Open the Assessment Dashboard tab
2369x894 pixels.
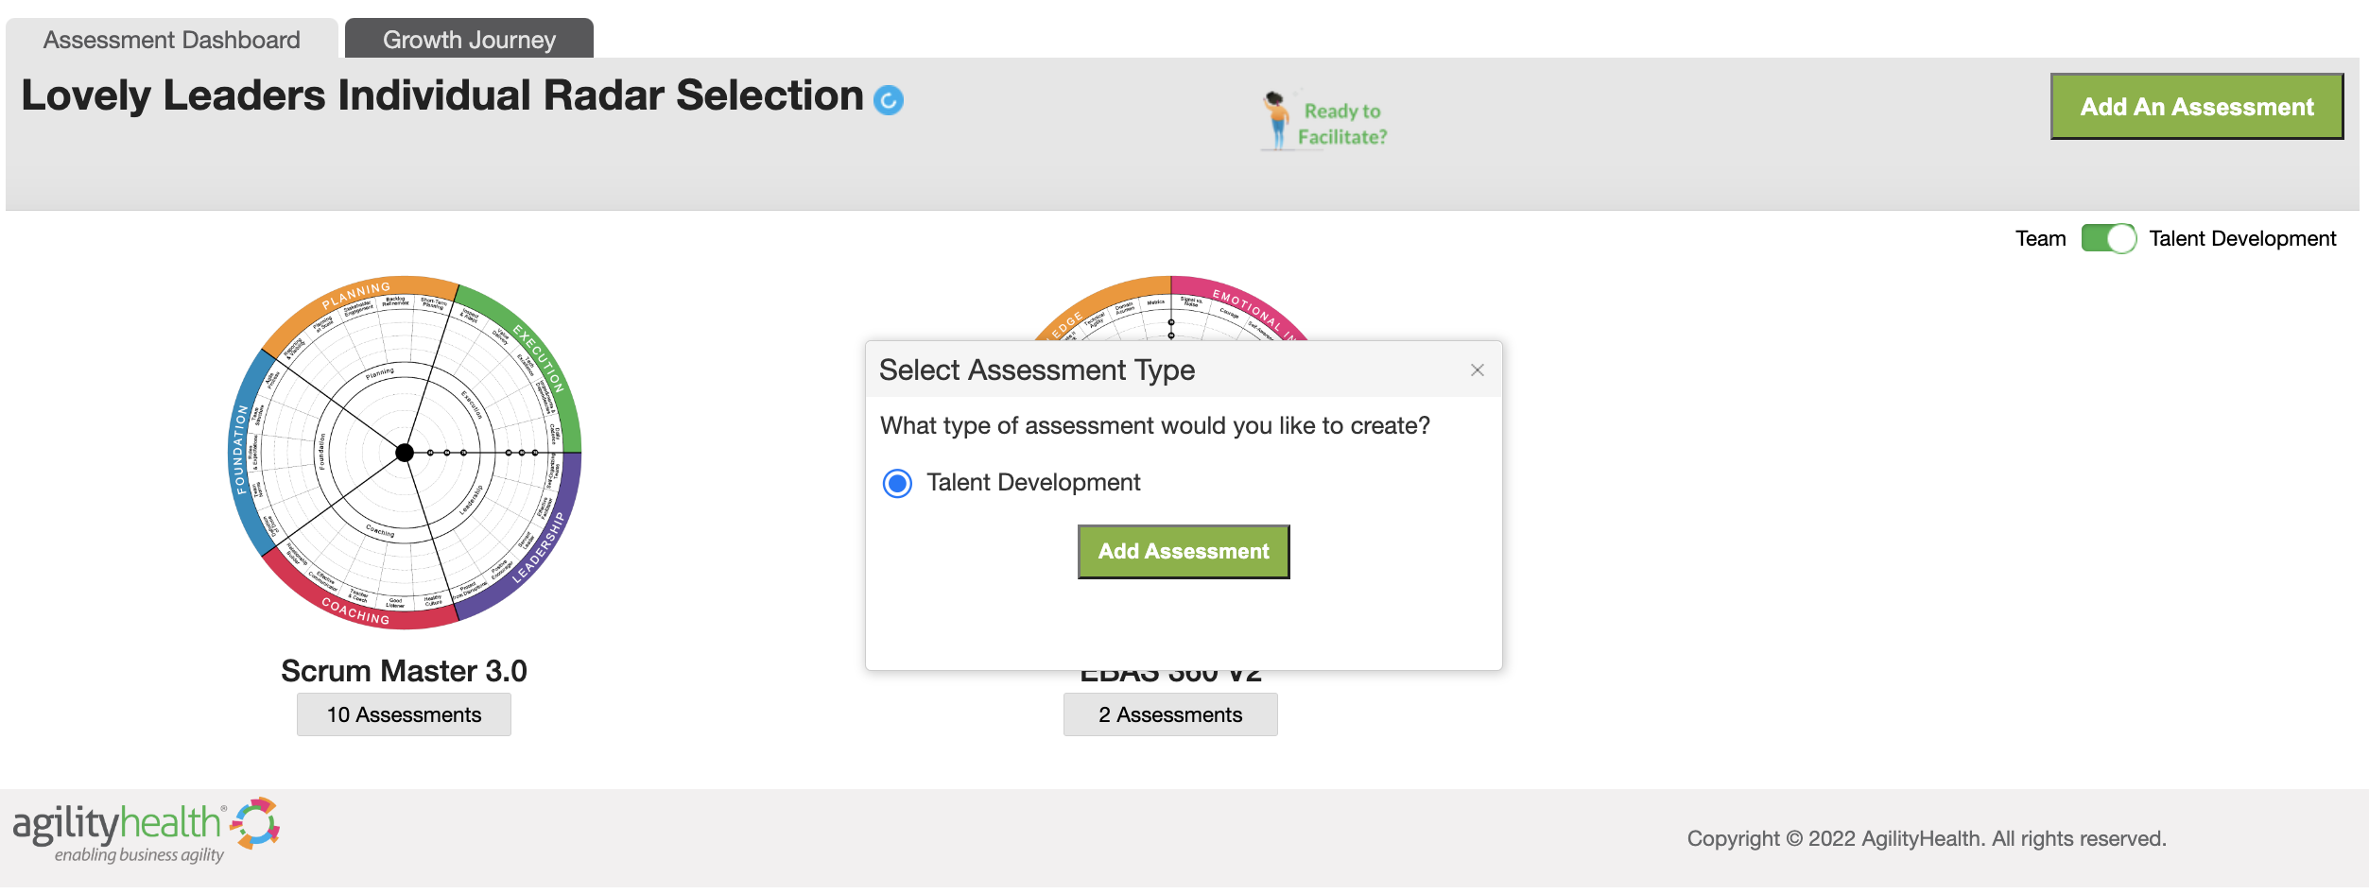[x=172, y=39]
